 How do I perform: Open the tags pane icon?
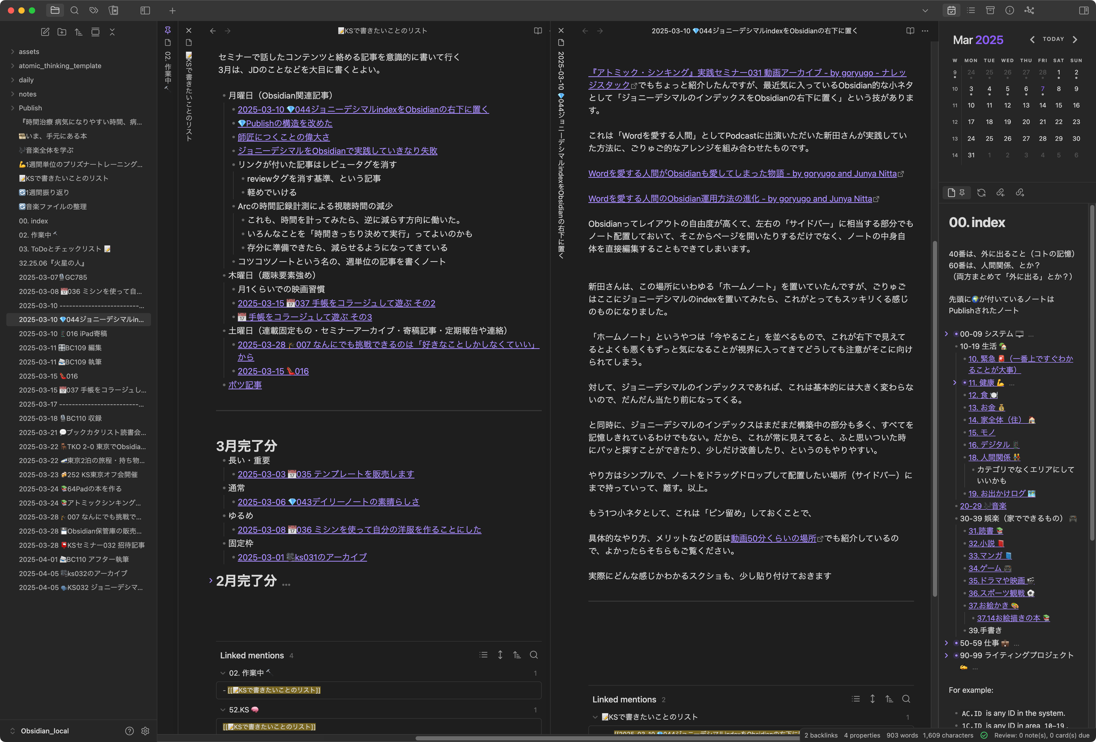point(94,10)
